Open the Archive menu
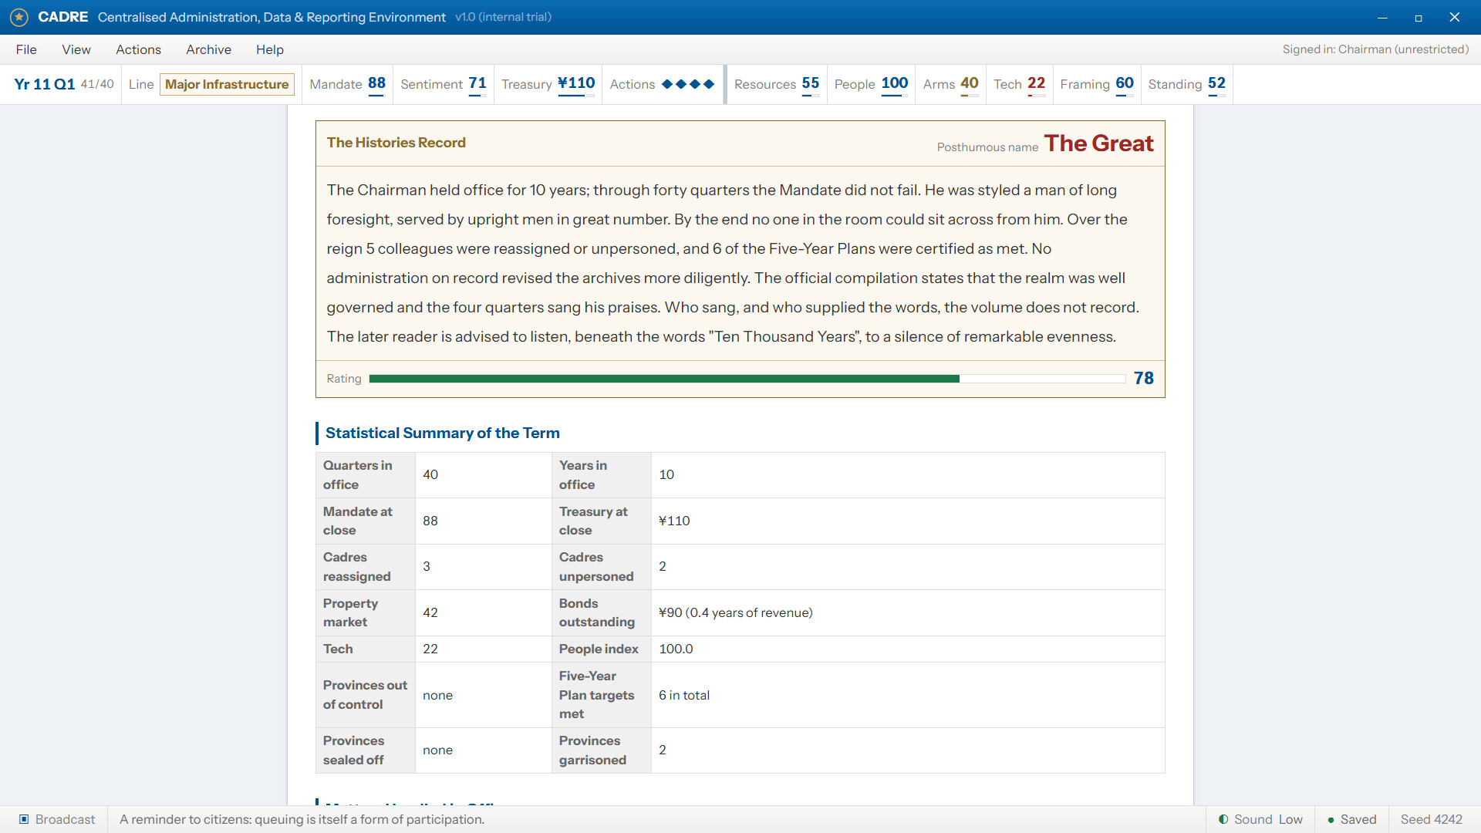1481x833 pixels. point(208,49)
